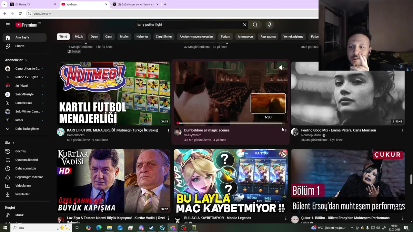413x232 pixels.
Task: Open Rafine TV subscription channel
Action: [25, 77]
